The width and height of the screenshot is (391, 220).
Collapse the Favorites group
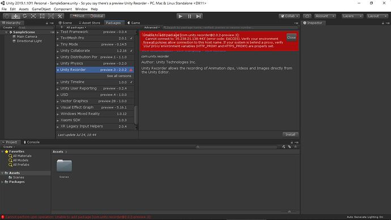(2, 151)
